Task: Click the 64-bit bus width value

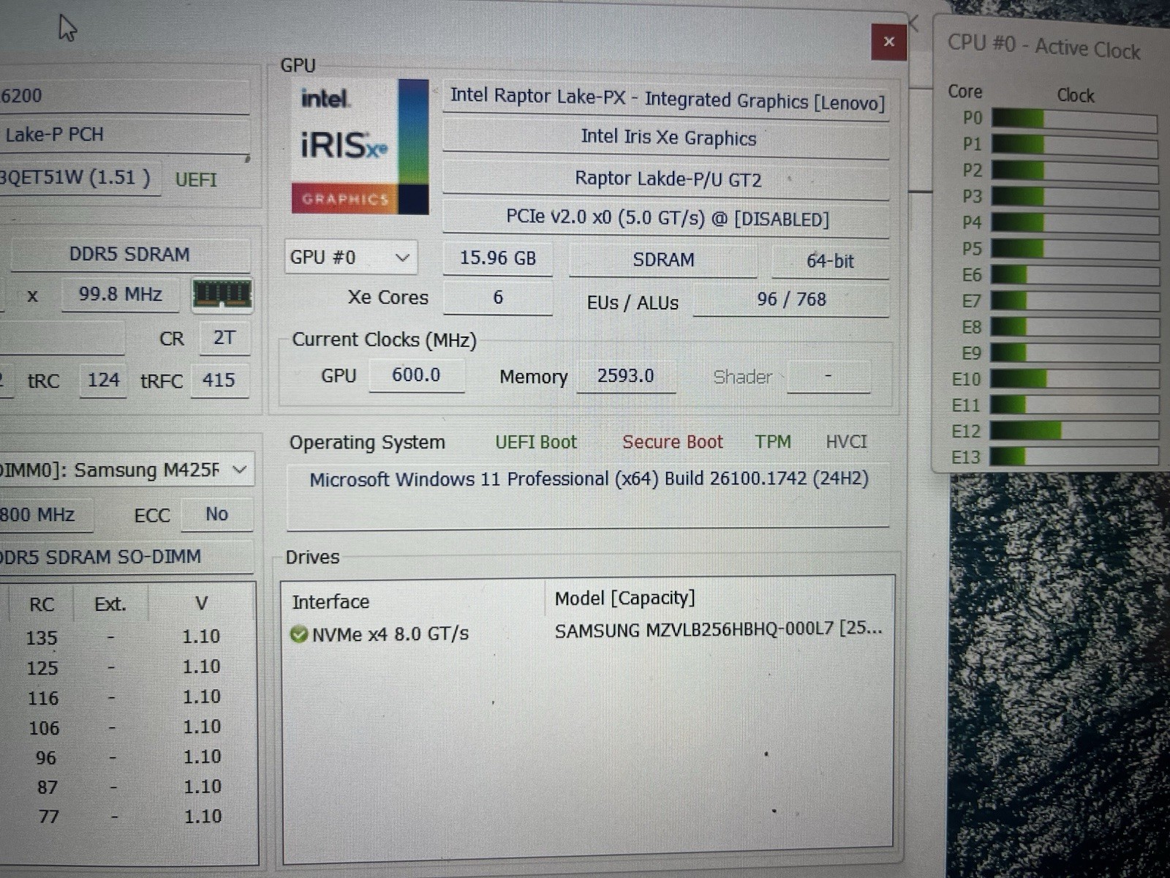Action: click(x=830, y=261)
